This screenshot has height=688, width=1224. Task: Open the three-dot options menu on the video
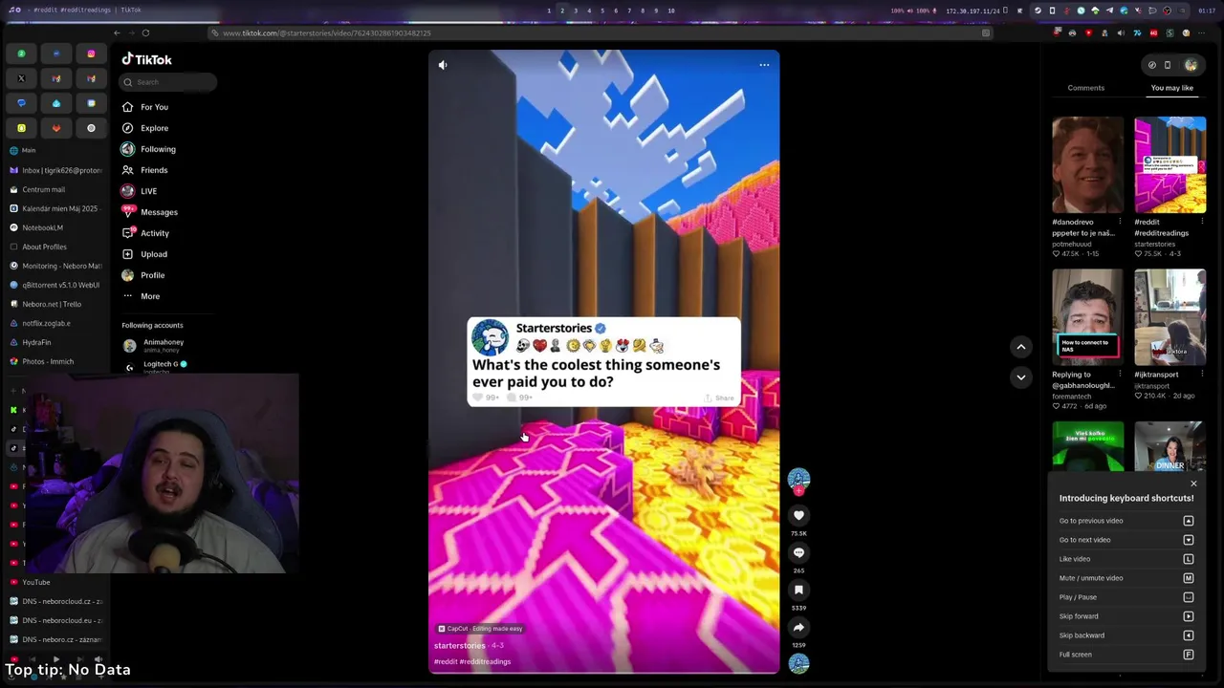[764, 65]
